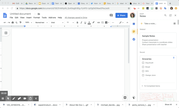179x108 pixels.
Task: Click the Redo icon in toolbar
Action: [x=9, y=23]
